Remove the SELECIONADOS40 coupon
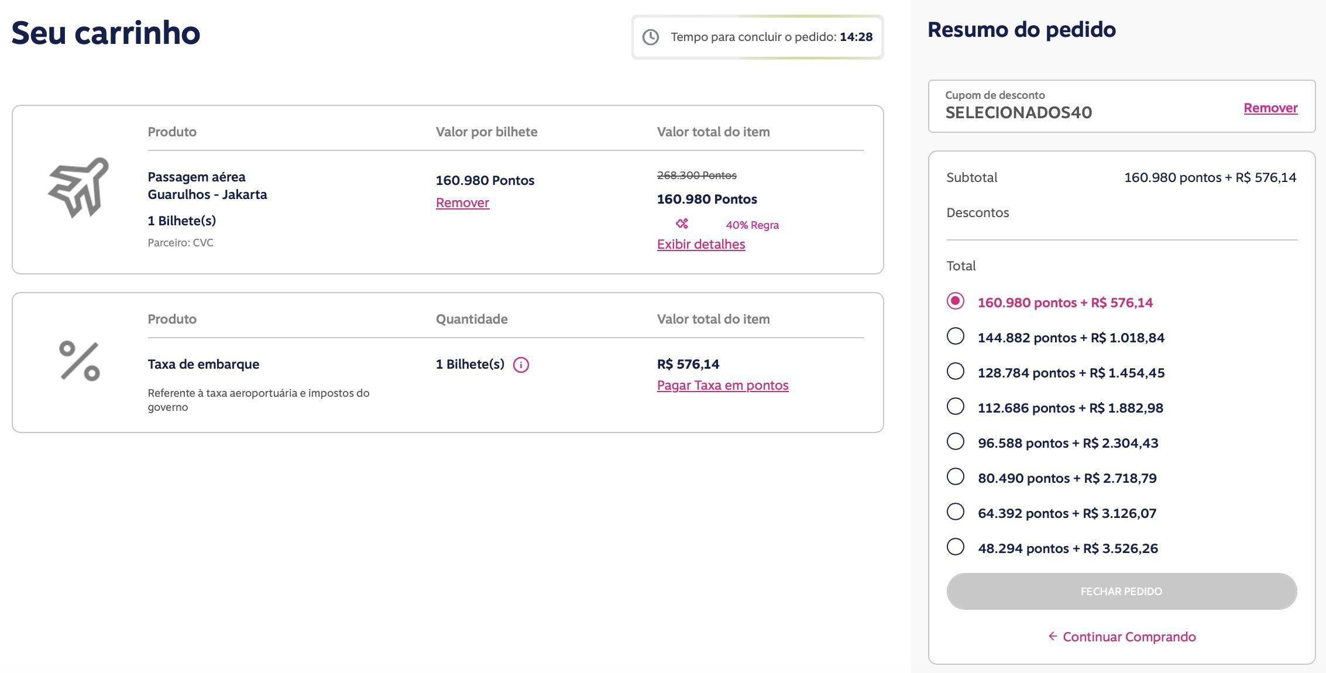Image resolution: width=1326 pixels, height=673 pixels. coord(1270,108)
